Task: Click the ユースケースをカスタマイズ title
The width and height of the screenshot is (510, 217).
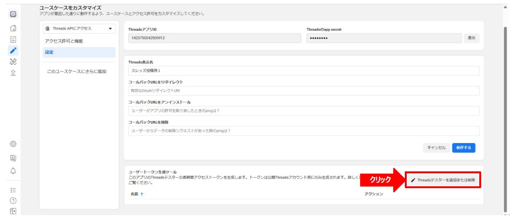Action: pos(70,8)
